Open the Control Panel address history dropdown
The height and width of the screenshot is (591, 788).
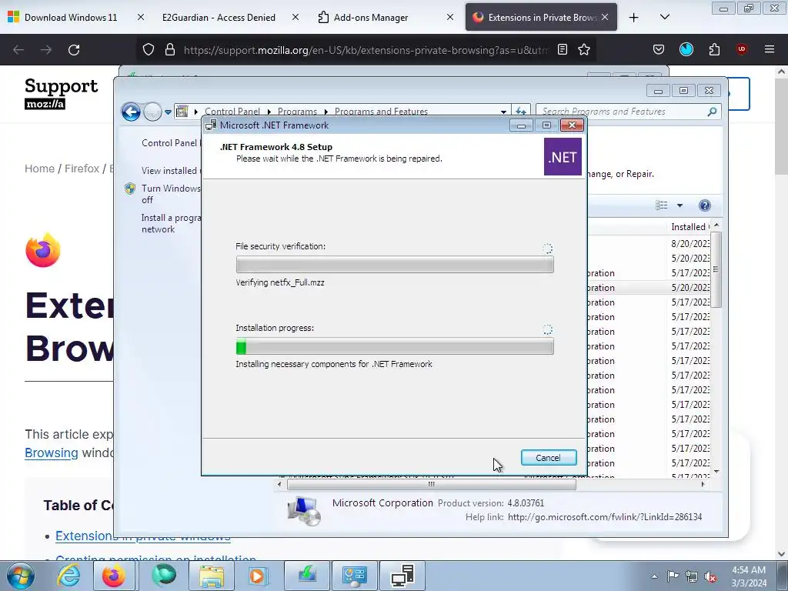pyautogui.click(x=503, y=111)
